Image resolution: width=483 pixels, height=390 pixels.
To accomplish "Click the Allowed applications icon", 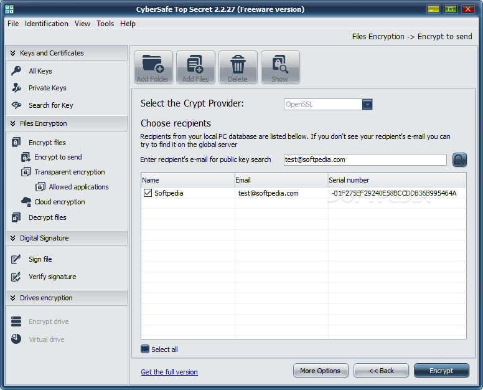I will 40,186.
